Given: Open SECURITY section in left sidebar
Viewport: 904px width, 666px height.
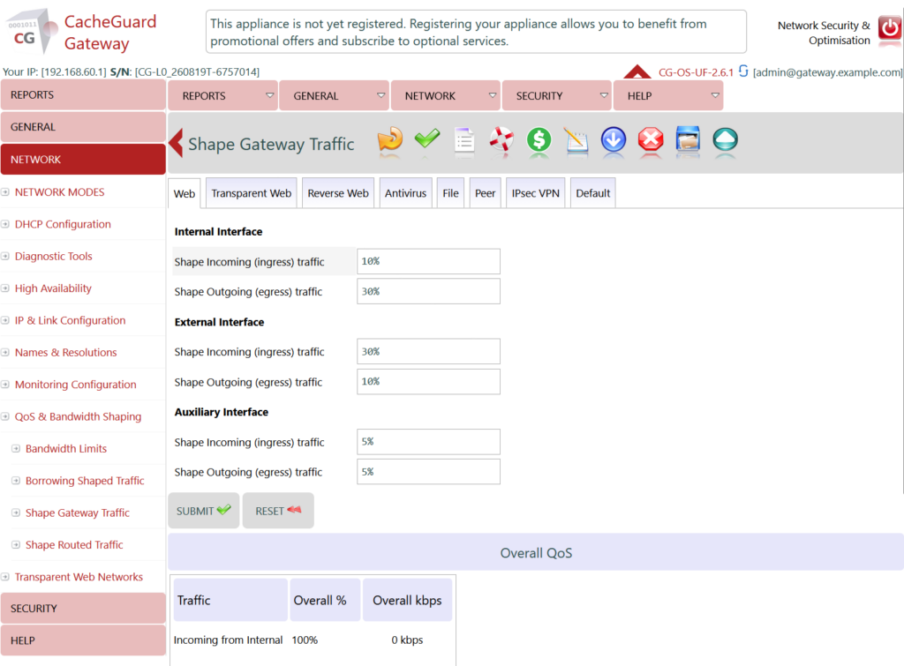Looking at the screenshot, I should click(x=83, y=609).
